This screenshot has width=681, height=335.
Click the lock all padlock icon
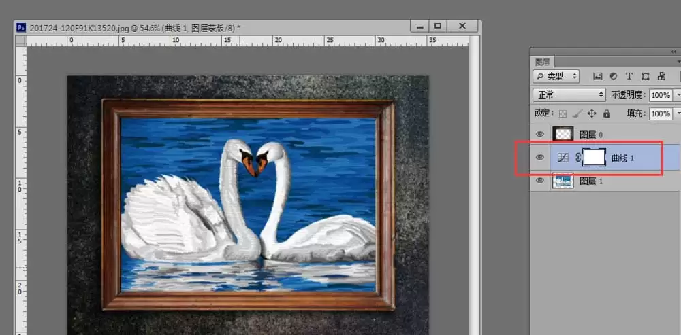tap(607, 113)
